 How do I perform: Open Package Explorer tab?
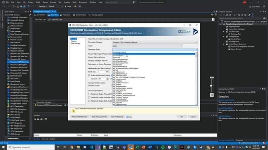96,15
